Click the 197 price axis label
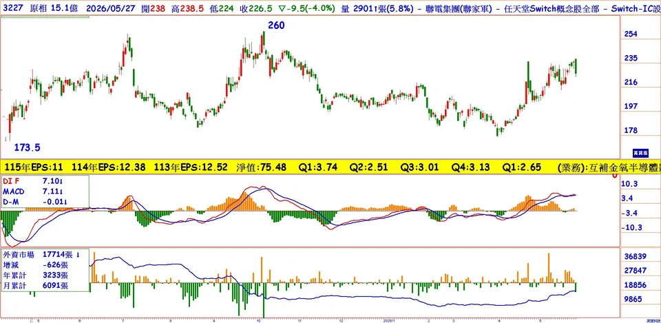Viewport: 661px width, 323px height. click(631, 106)
